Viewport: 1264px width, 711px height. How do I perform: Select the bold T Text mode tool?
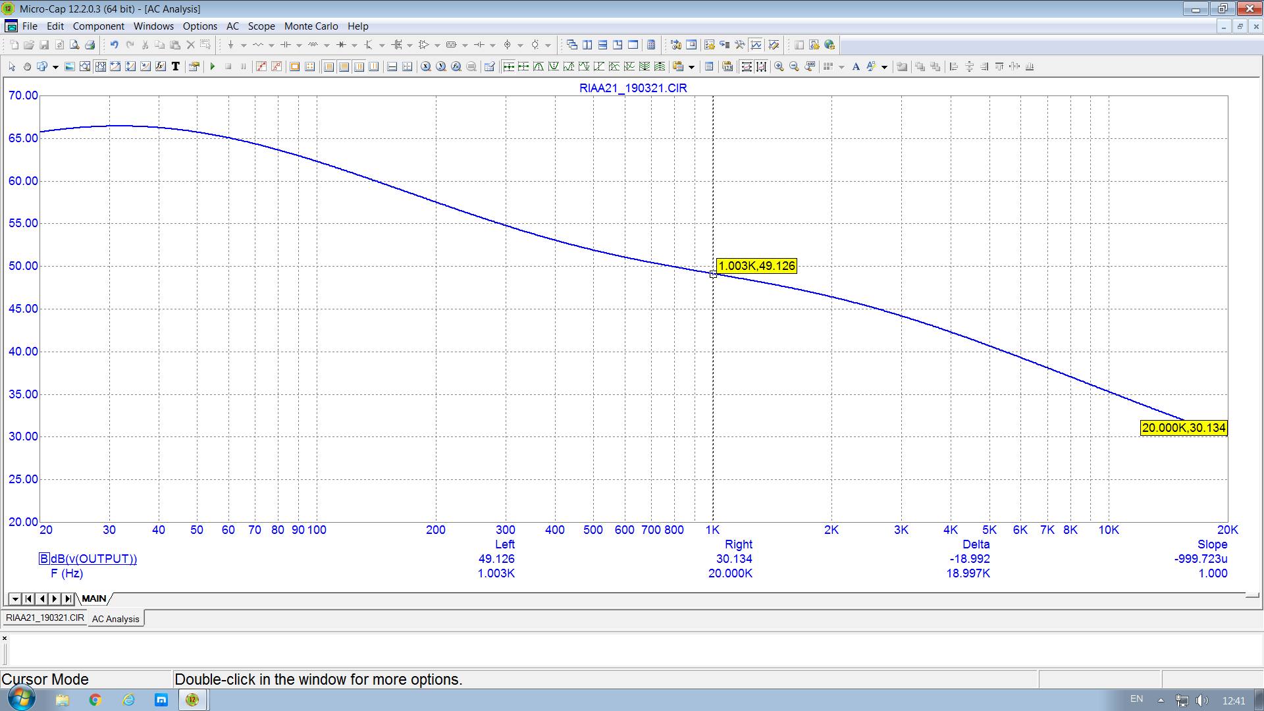(176, 66)
